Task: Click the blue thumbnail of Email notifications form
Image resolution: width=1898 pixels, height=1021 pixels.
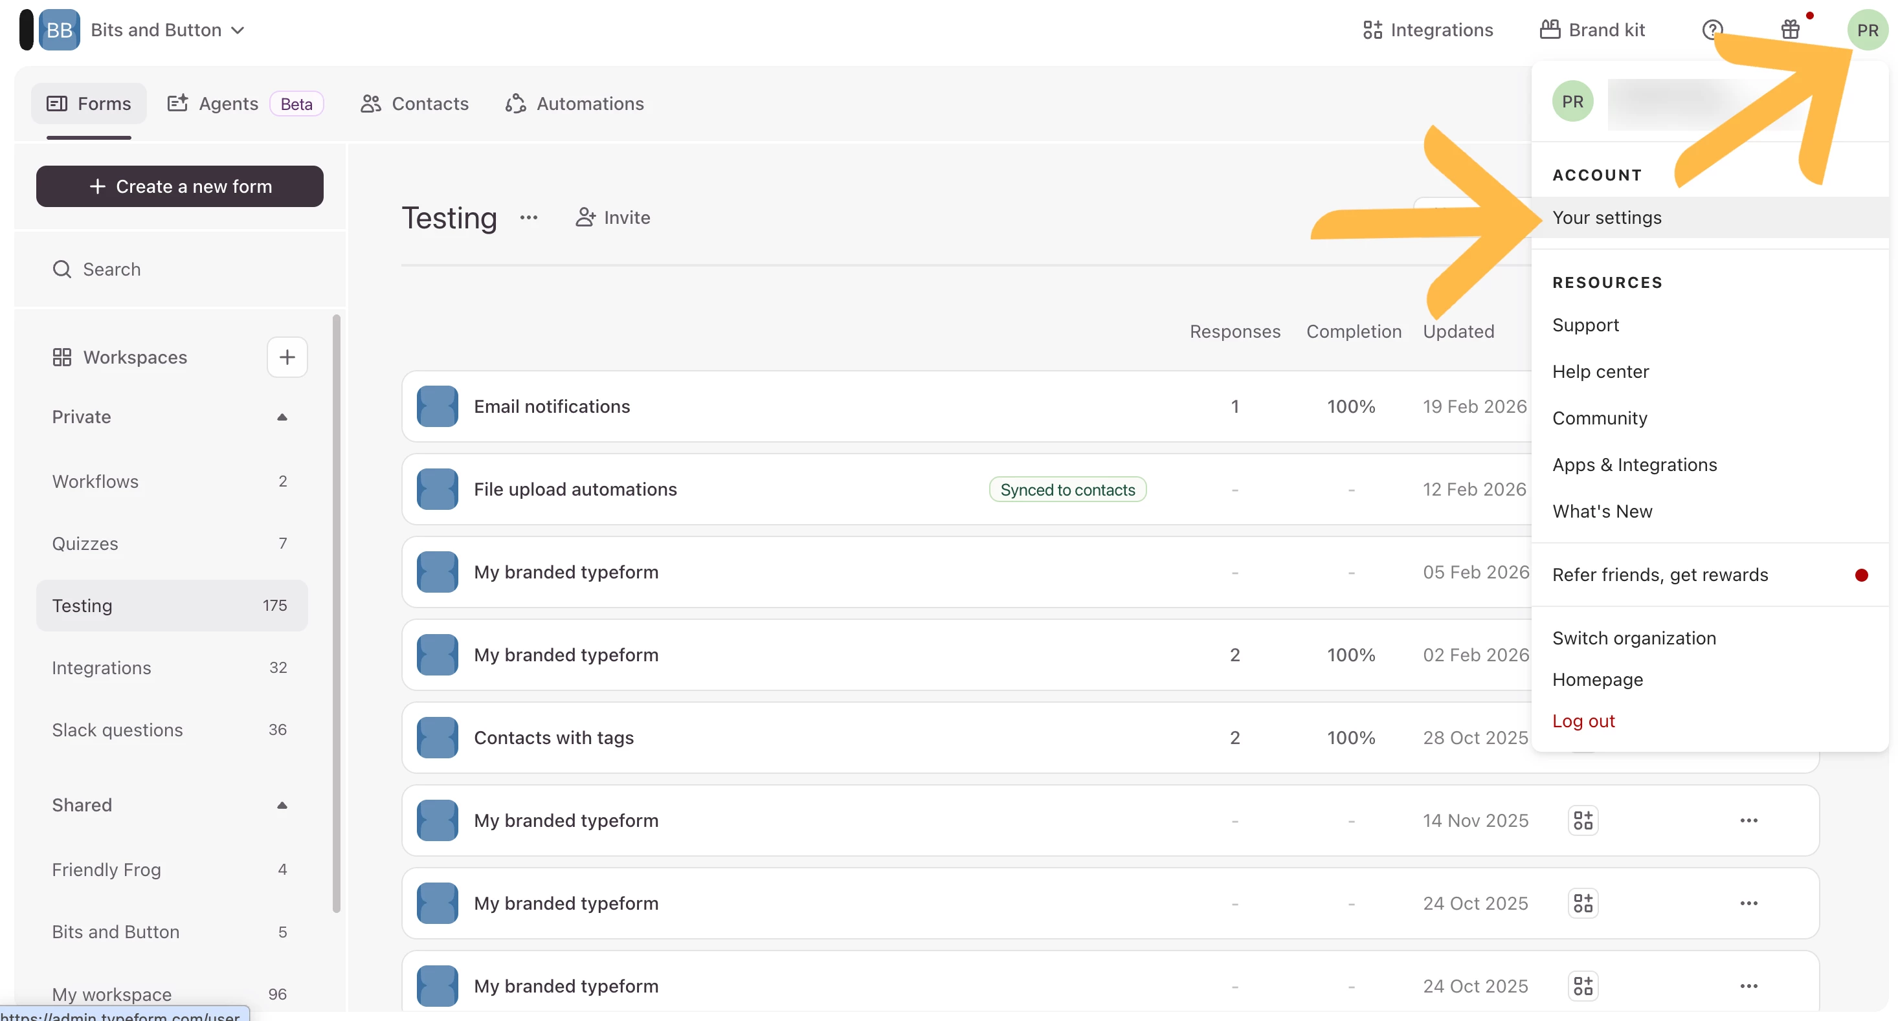Action: tap(437, 406)
